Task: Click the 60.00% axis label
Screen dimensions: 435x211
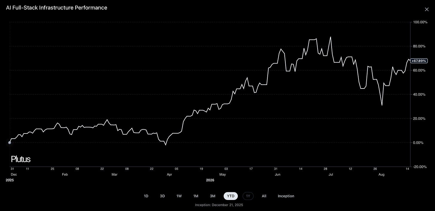Action: [419, 70]
